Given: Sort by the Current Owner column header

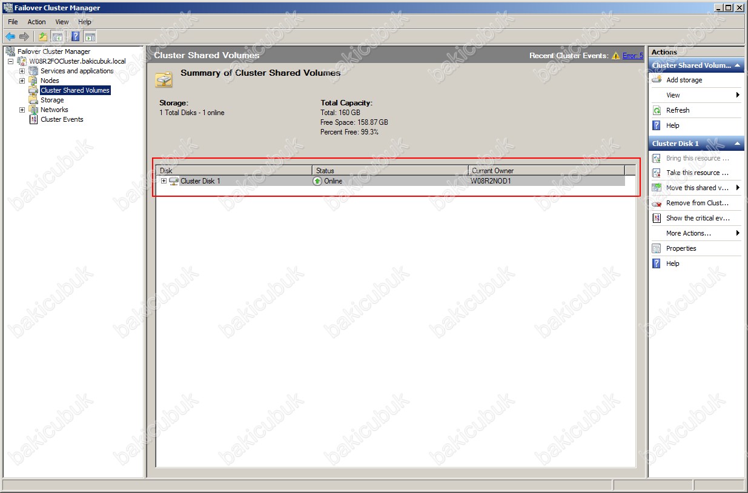Looking at the screenshot, I should pos(546,171).
